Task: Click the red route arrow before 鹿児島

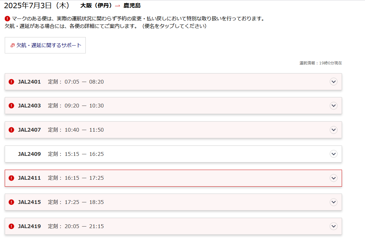Action: pos(118,6)
